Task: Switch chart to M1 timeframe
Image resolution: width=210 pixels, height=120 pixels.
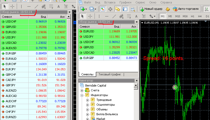Action: pyautogui.click(x=163, y=16)
